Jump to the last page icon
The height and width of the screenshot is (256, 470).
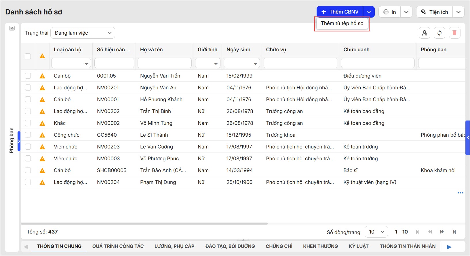(x=454, y=232)
